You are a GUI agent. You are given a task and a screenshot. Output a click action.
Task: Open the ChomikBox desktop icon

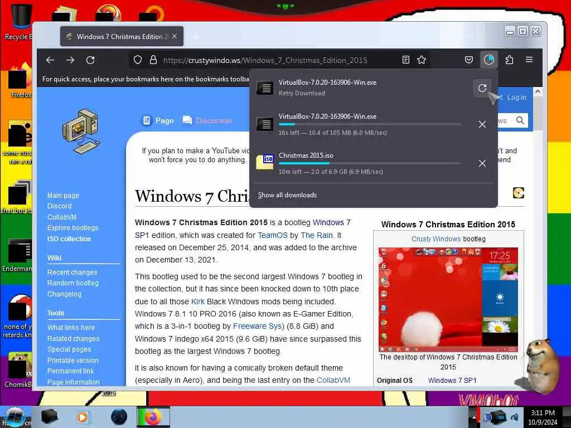pyautogui.click(x=18, y=370)
